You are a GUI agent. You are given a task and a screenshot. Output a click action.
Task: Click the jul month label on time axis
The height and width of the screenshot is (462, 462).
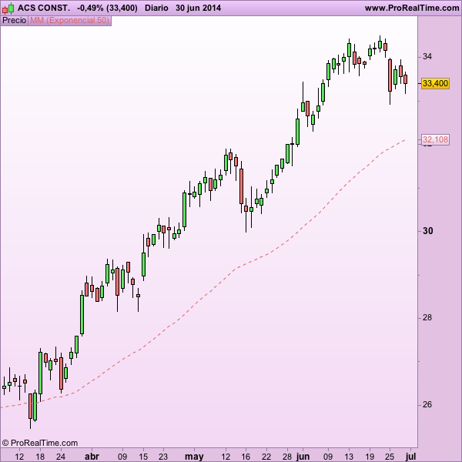coord(410,457)
